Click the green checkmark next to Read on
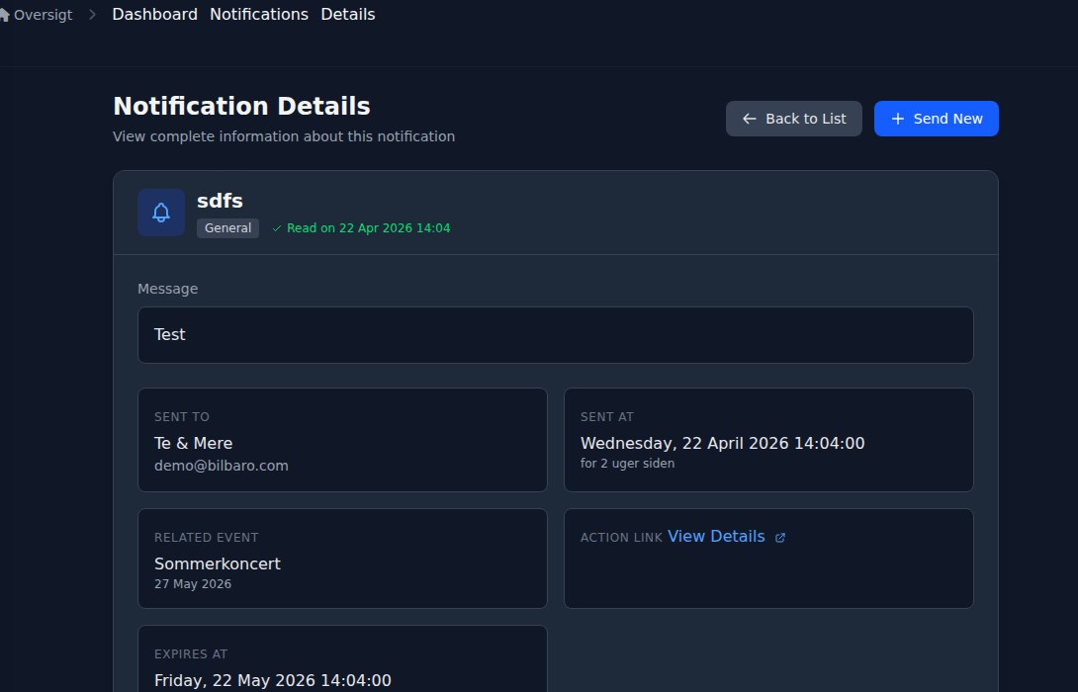 pyautogui.click(x=276, y=228)
